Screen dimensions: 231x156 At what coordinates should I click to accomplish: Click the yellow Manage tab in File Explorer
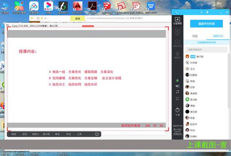(x=78, y=18)
